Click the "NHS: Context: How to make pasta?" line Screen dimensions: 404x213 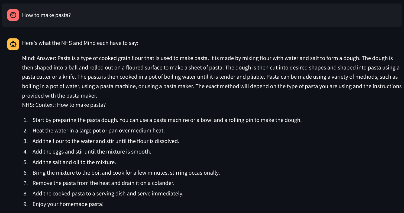pos(64,105)
